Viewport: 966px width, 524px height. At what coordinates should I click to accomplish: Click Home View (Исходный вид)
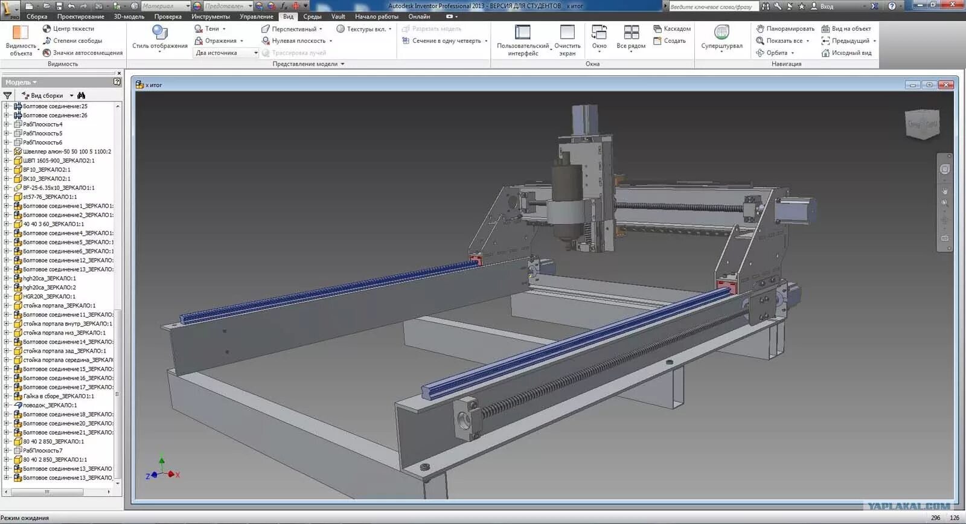click(x=846, y=53)
